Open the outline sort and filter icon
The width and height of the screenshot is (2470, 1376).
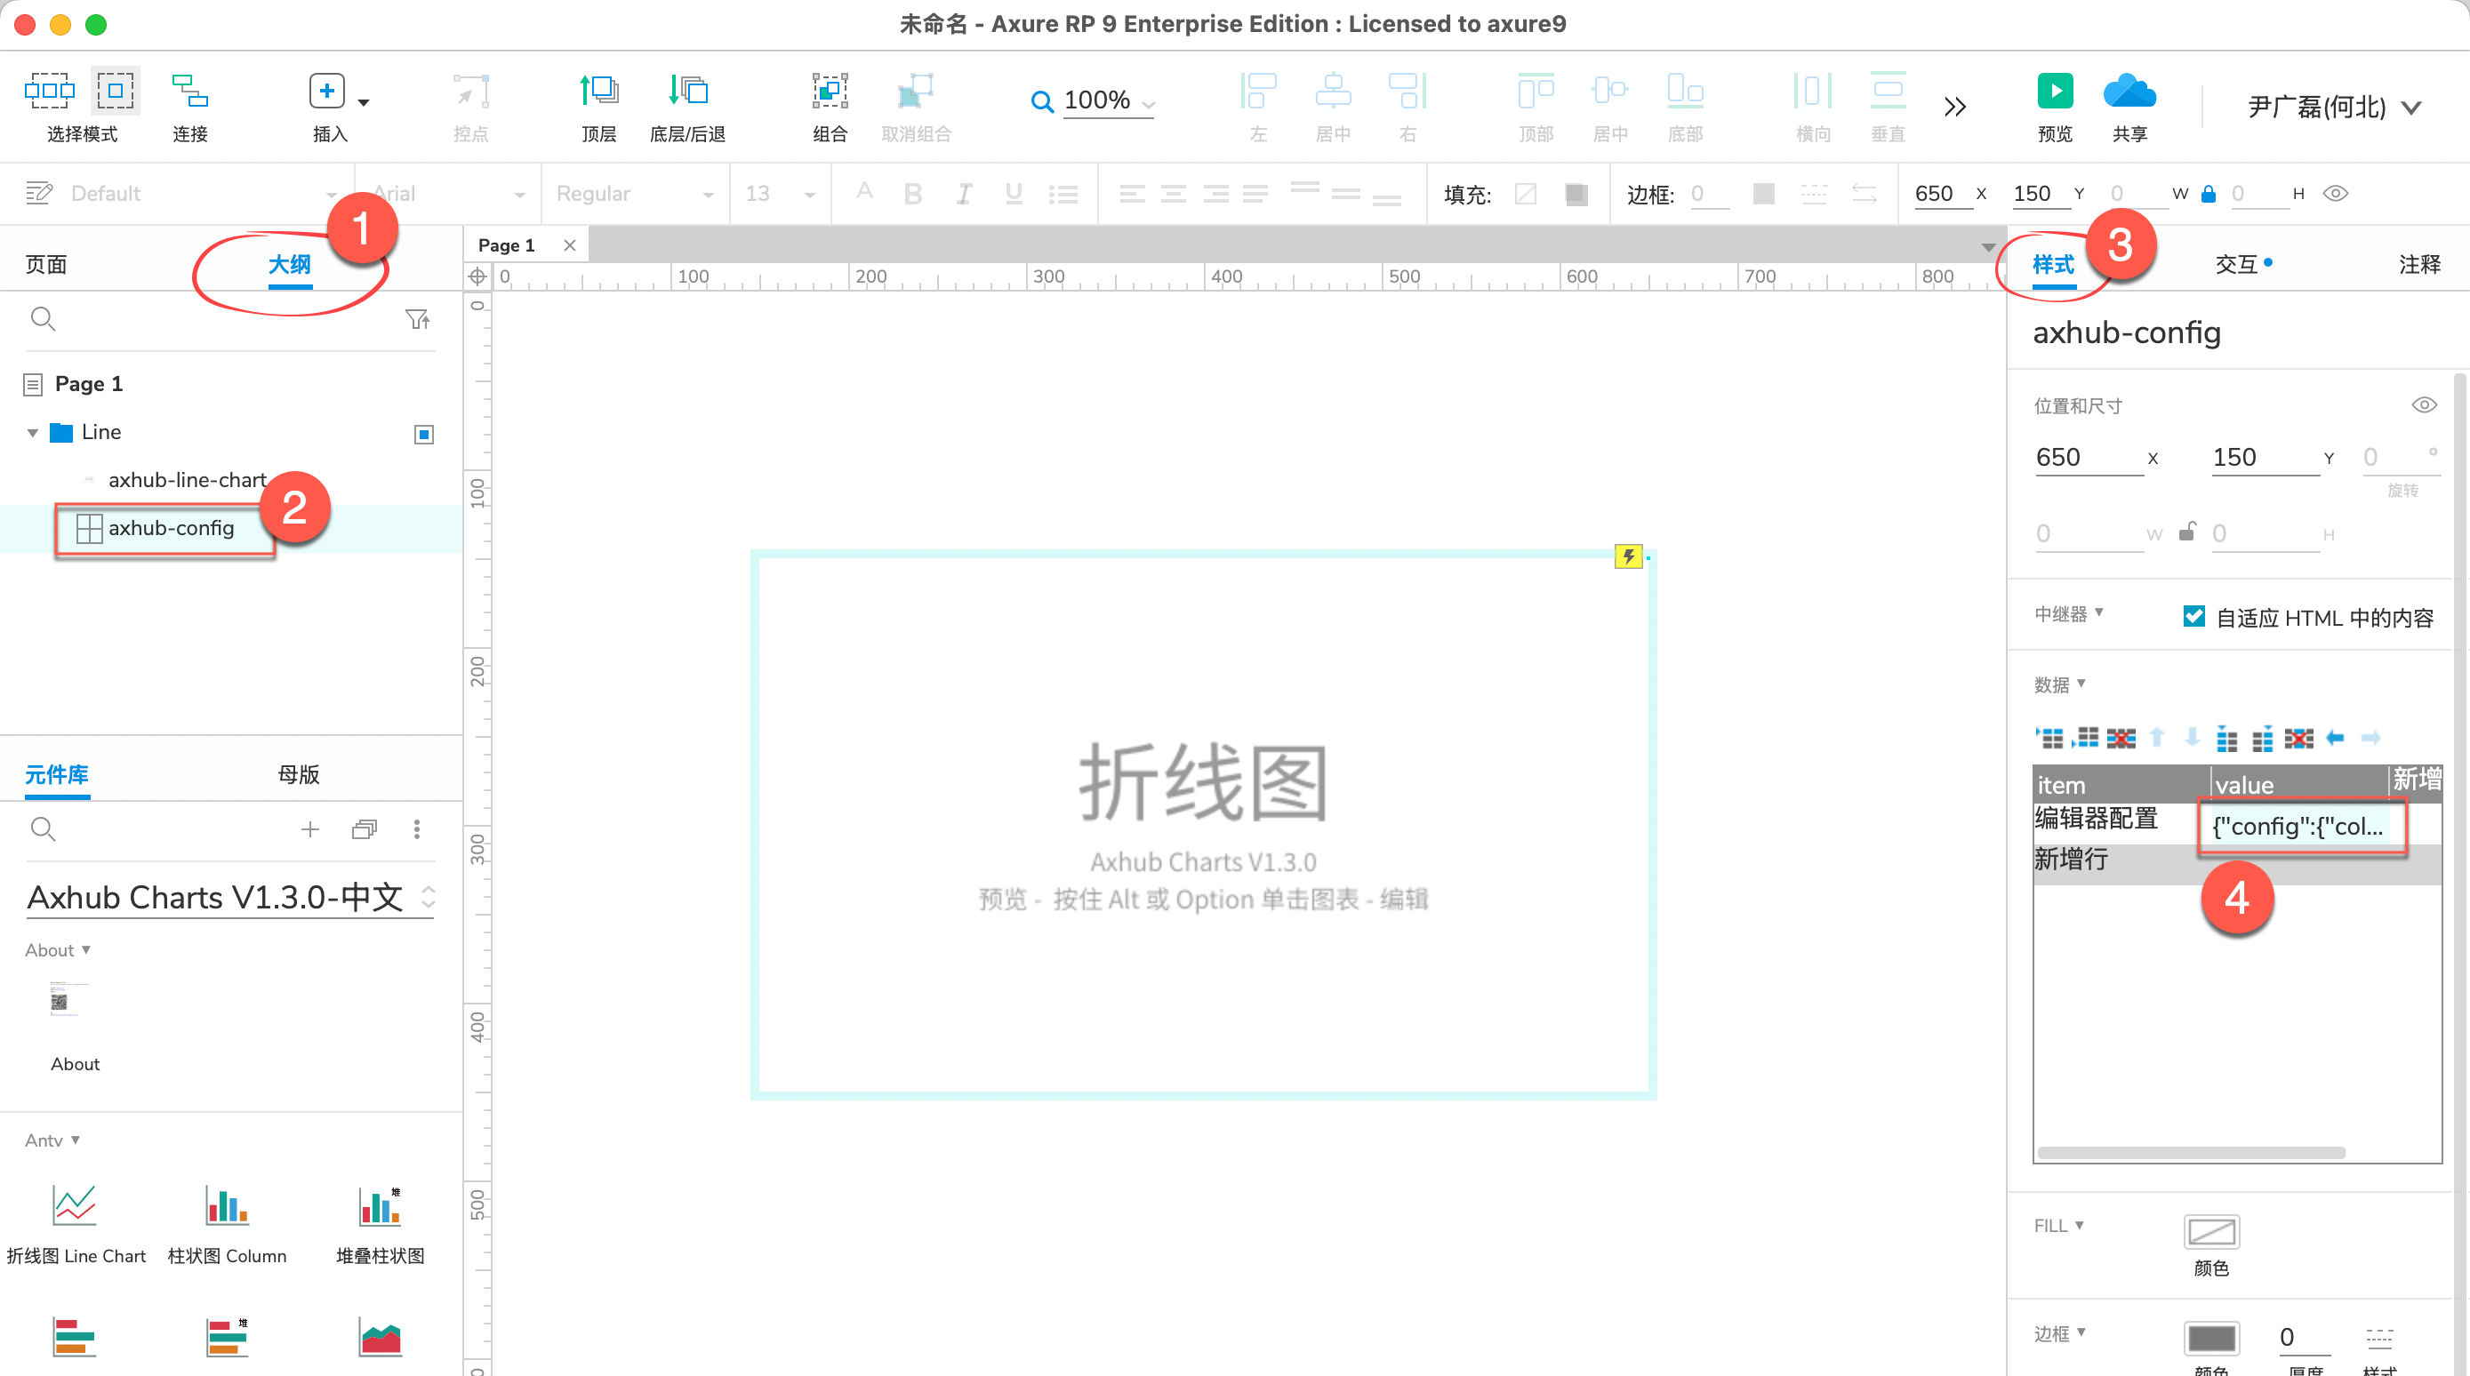(x=418, y=318)
